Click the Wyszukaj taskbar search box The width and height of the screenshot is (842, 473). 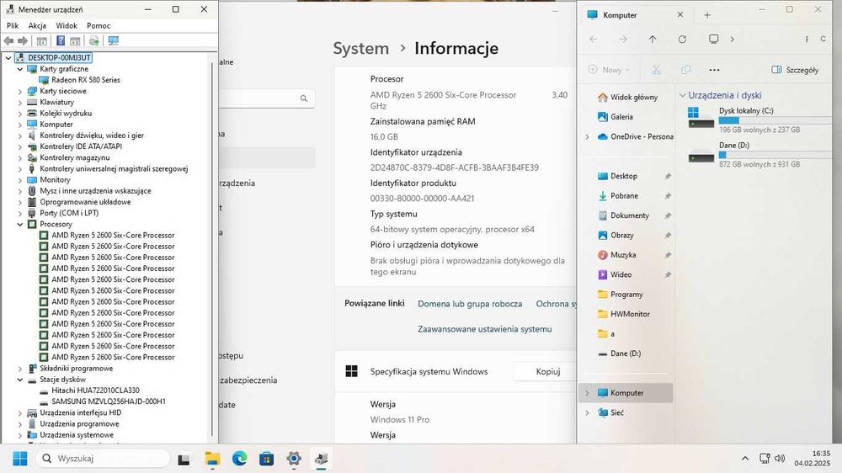pos(103,459)
